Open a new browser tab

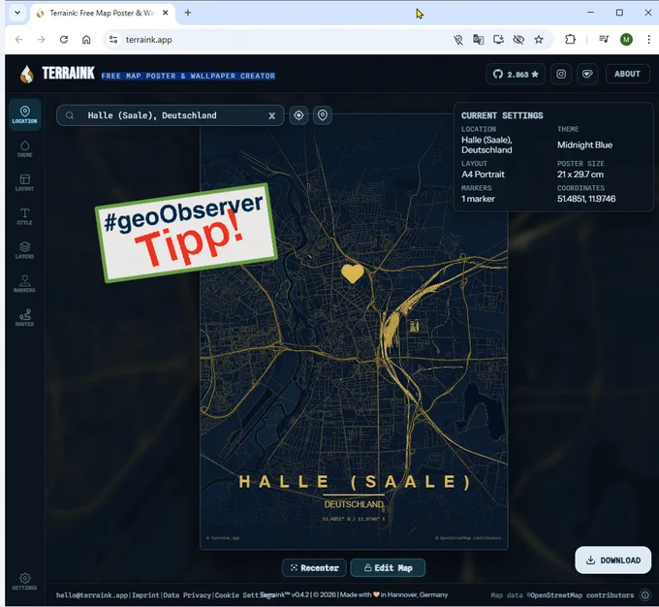point(188,13)
